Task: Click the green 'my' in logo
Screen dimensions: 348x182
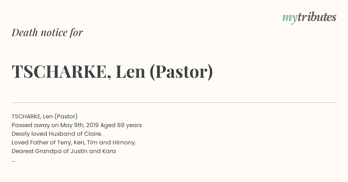Action: click(x=290, y=19)
